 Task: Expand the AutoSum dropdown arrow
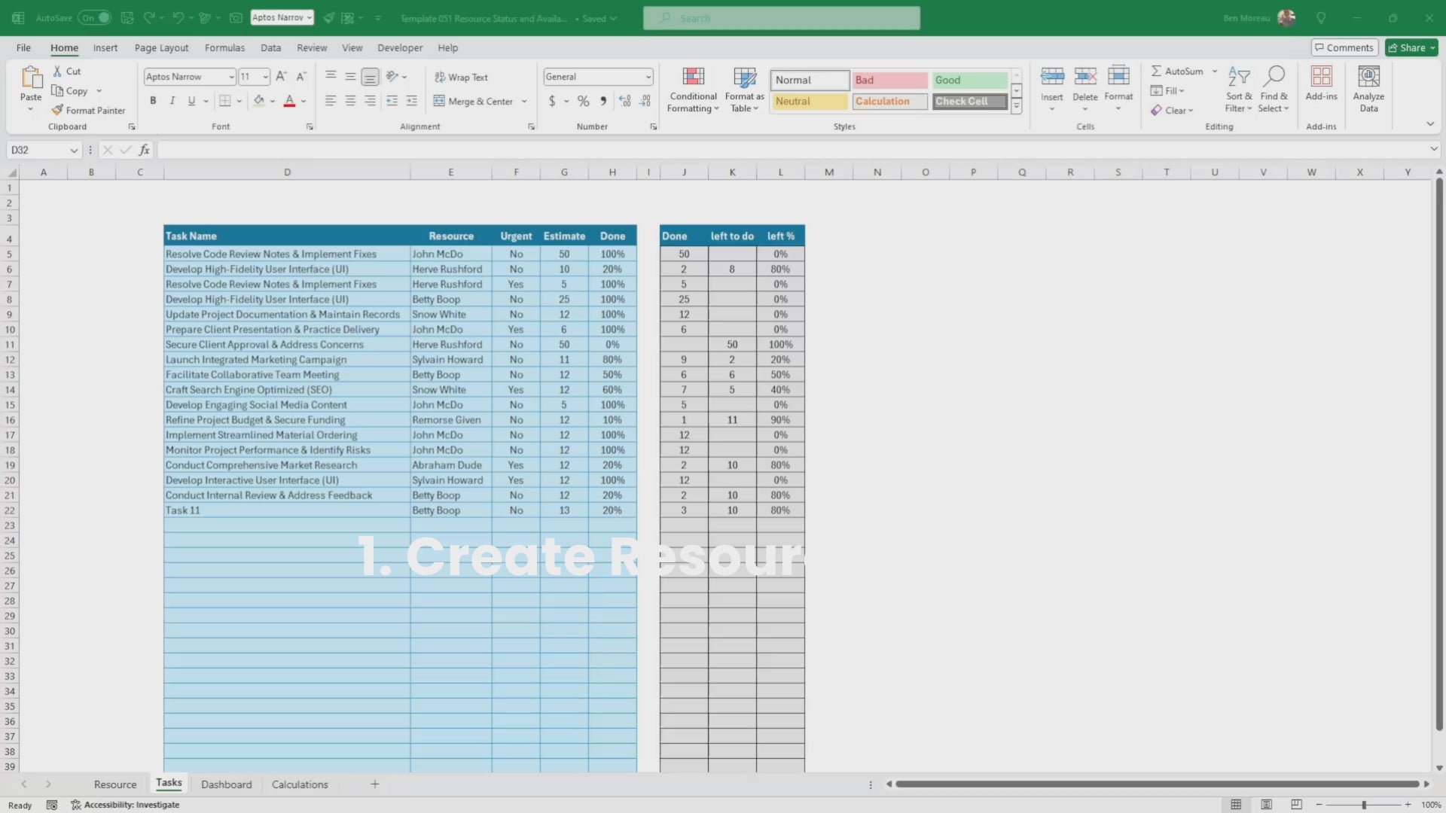coord(1215,71)
